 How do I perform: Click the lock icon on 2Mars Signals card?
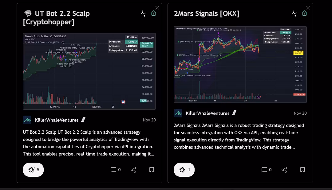304,13
